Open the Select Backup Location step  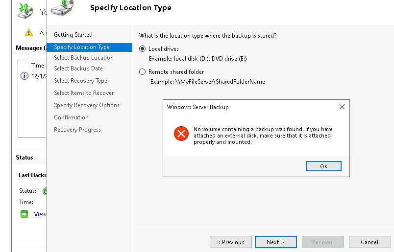click(84, 58)
